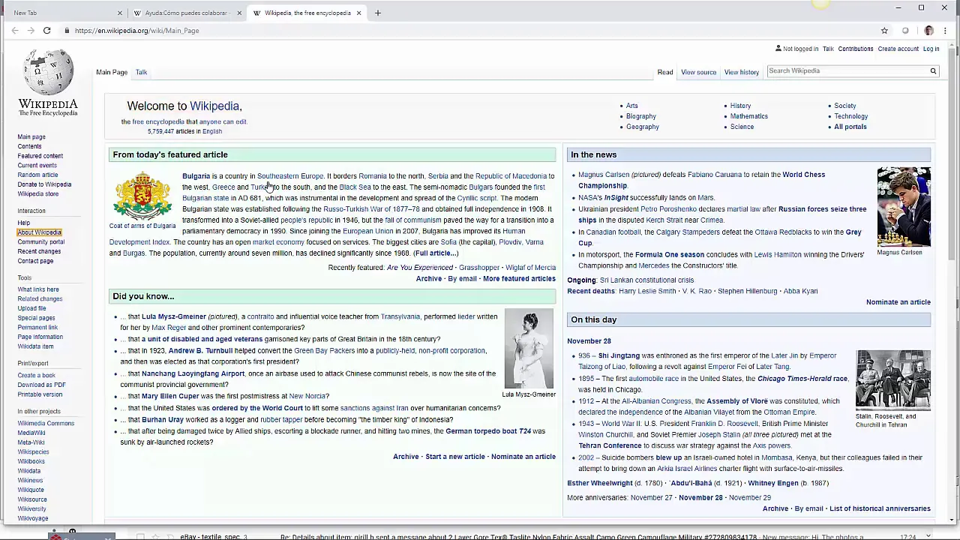Open More featured articles link

pyautogui.click(x=519, y=279)
